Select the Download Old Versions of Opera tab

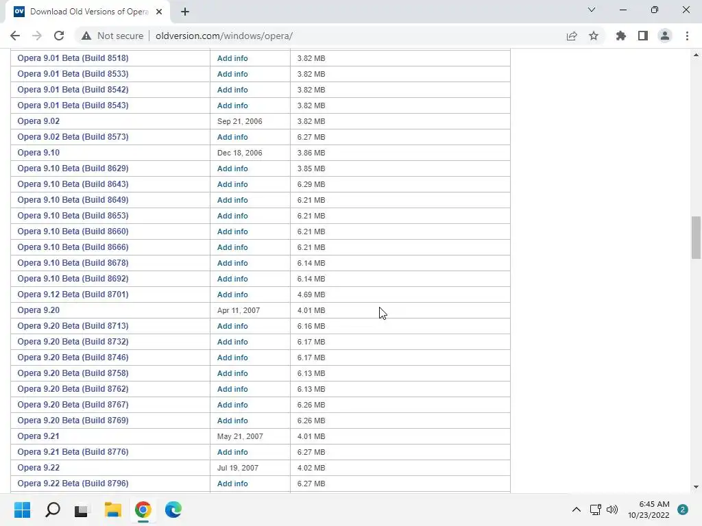click(x=88, y=12)
